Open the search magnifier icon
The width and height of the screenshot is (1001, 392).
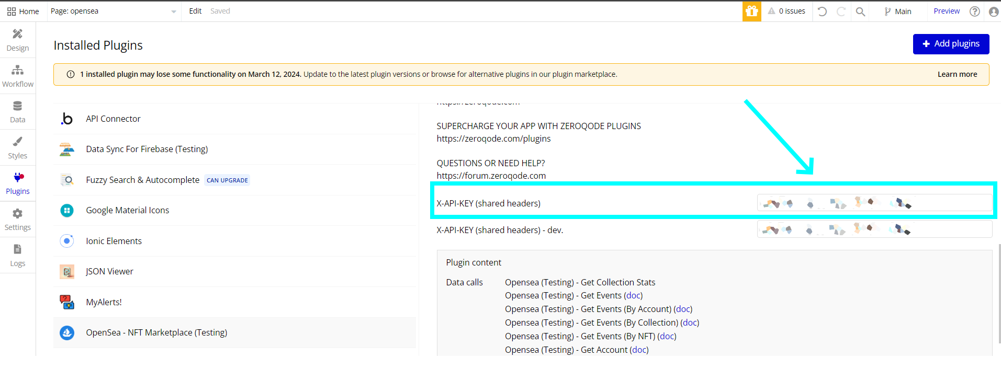(x=860, y=11)
